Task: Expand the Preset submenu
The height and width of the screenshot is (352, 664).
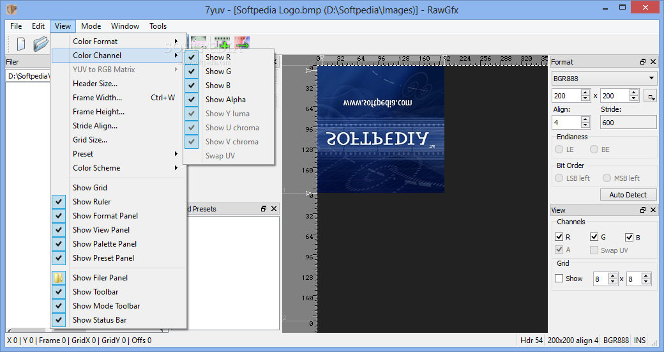Action: [119, 154]
